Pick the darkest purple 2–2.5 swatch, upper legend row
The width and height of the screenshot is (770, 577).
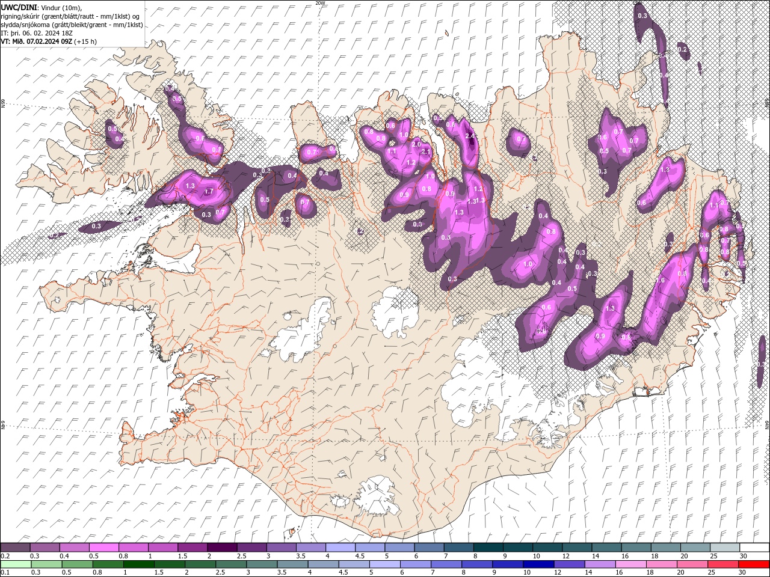click(222, 548)
